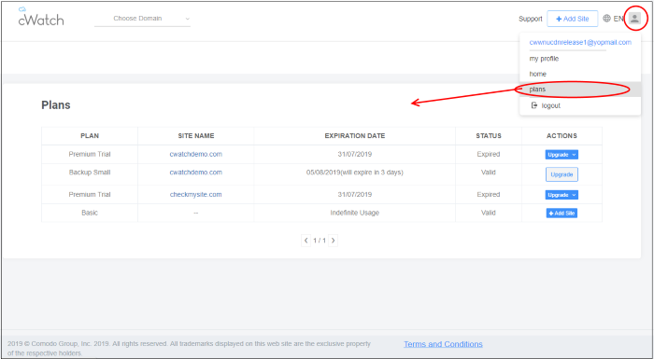Click Add Site button in Basic row

(562, 214)
